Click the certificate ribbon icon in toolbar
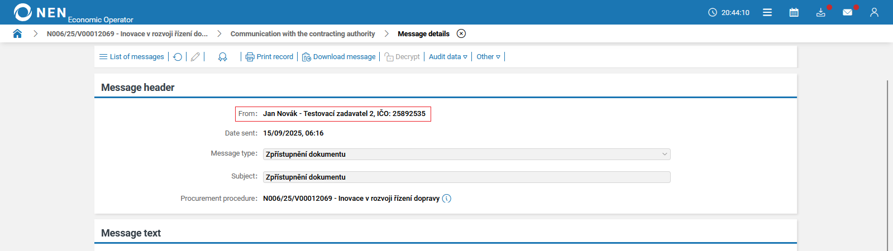The image size is (893, 251). (222, 57)
